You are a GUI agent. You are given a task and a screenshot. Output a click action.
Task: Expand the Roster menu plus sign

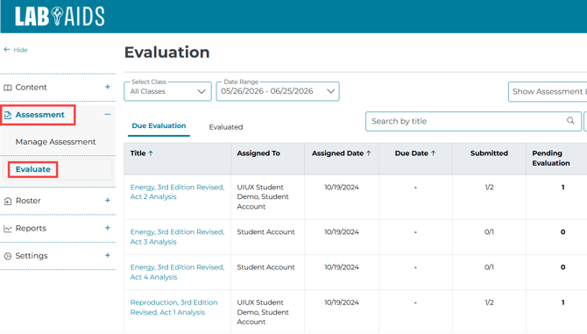(x=108, y=201)
